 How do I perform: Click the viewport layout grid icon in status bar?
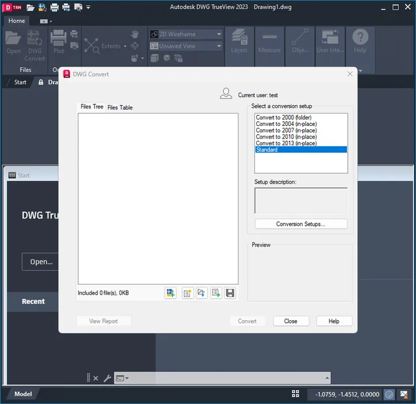click(x=295, y=394)
